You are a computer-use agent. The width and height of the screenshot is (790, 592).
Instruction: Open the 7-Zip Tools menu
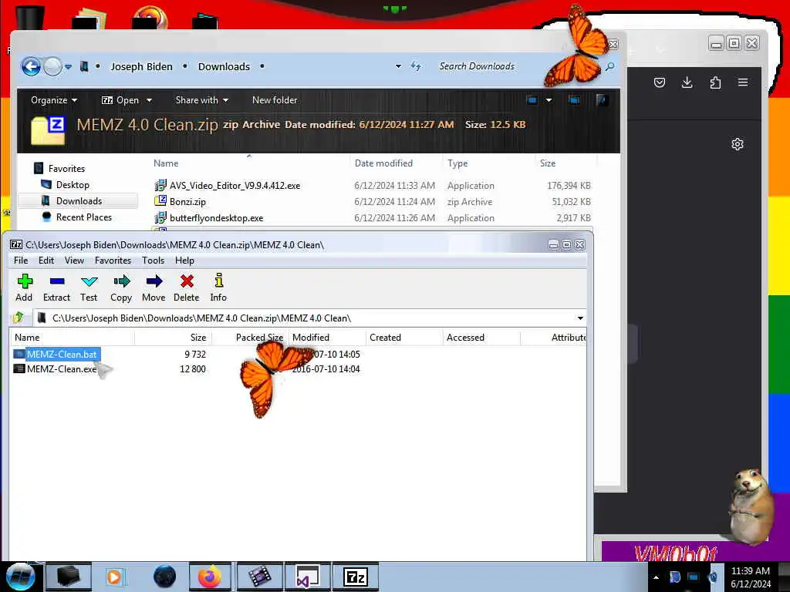click(154, 261)
